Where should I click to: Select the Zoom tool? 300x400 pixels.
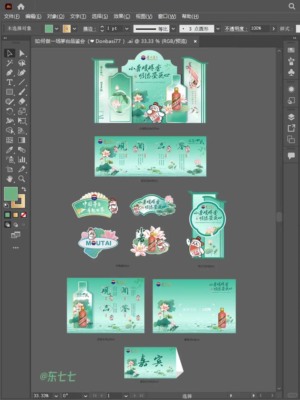[22, 179]
